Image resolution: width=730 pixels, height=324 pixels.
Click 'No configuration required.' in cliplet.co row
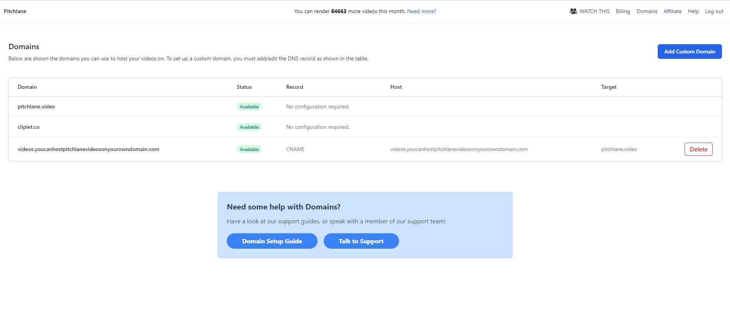[x=318, y=127]
